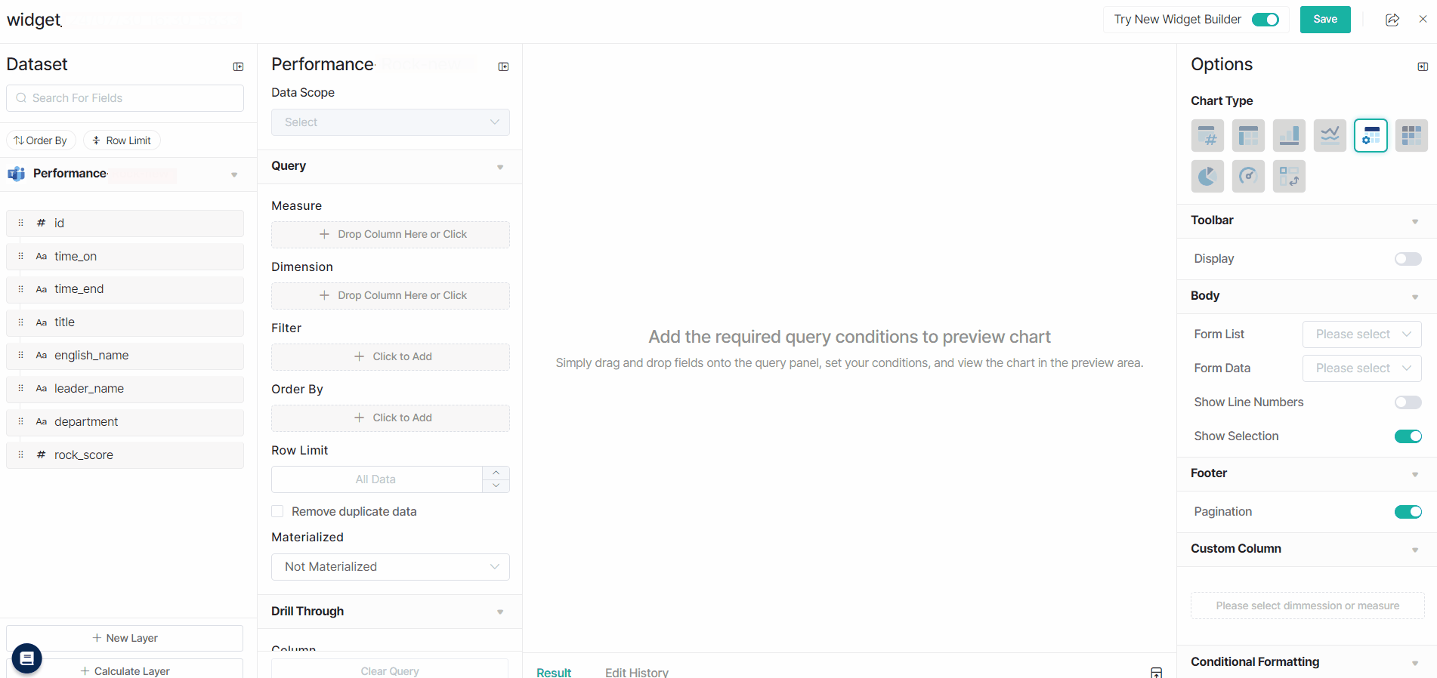Open the Form List dropdown
Screen dimensions: 1437x678
(x=1361, y=334)
